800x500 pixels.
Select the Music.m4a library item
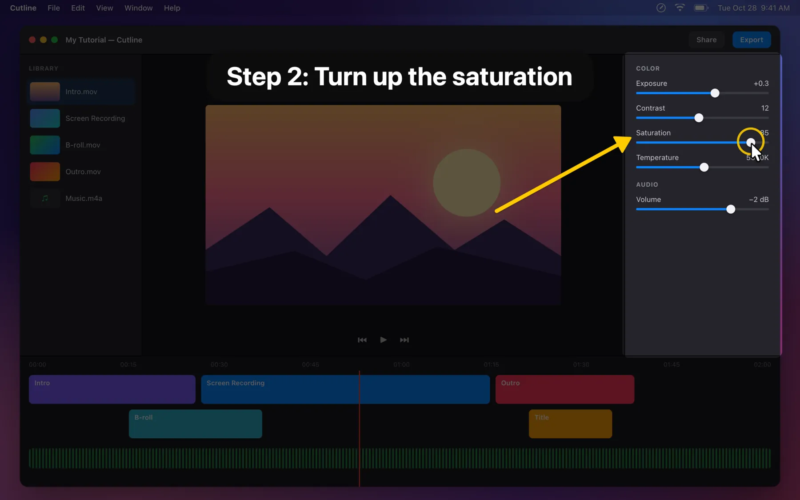81,198
